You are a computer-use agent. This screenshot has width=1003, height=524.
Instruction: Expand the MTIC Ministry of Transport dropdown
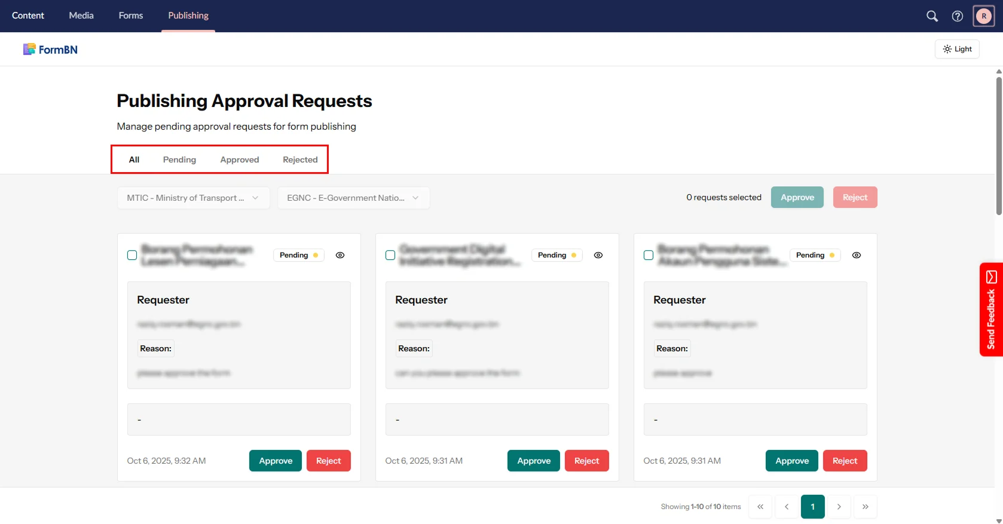193,198
